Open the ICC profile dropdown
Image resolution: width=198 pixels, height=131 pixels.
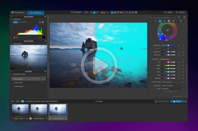(x=173, y=86)
